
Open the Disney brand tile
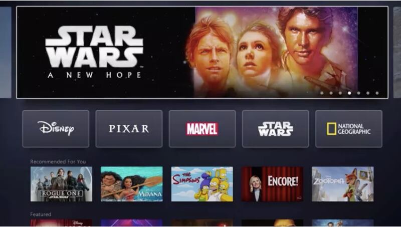click(56, 129)
